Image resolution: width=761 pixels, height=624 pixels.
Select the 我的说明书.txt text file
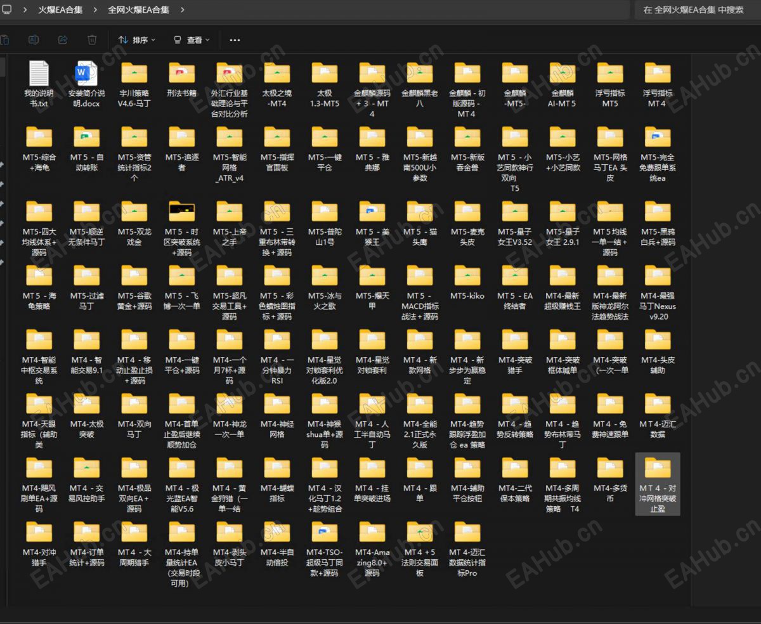[39, 85]
